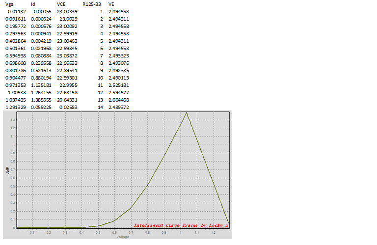Select the R125-83 column header
Screen dimensions: 377x245
(92, 4)
